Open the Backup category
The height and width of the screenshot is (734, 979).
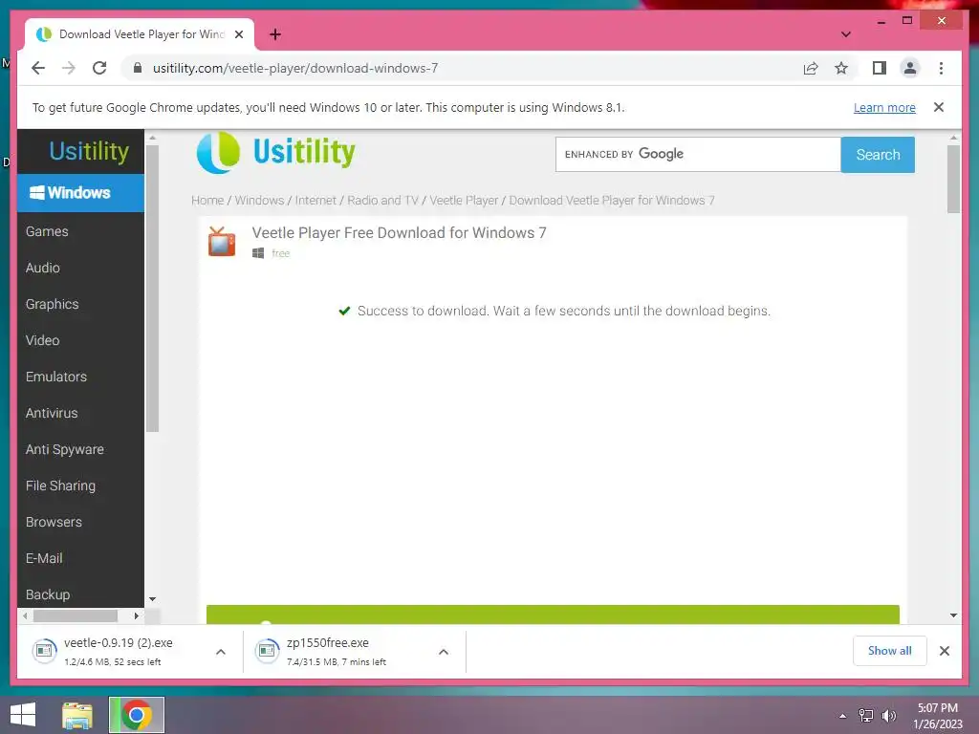(x=48, y=594)
